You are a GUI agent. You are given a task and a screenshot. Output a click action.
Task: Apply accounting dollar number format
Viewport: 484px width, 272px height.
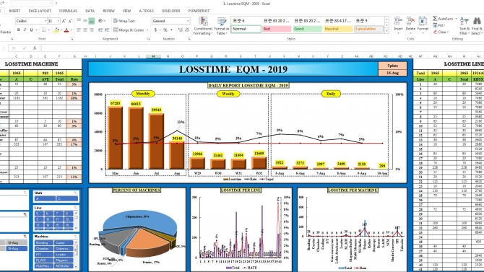click(x=155, y=30)
